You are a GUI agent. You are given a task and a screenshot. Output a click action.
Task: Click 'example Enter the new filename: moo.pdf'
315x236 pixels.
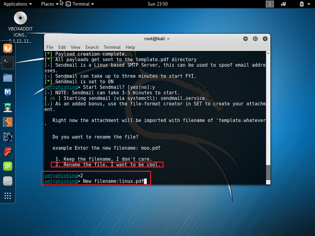[106, 148]
